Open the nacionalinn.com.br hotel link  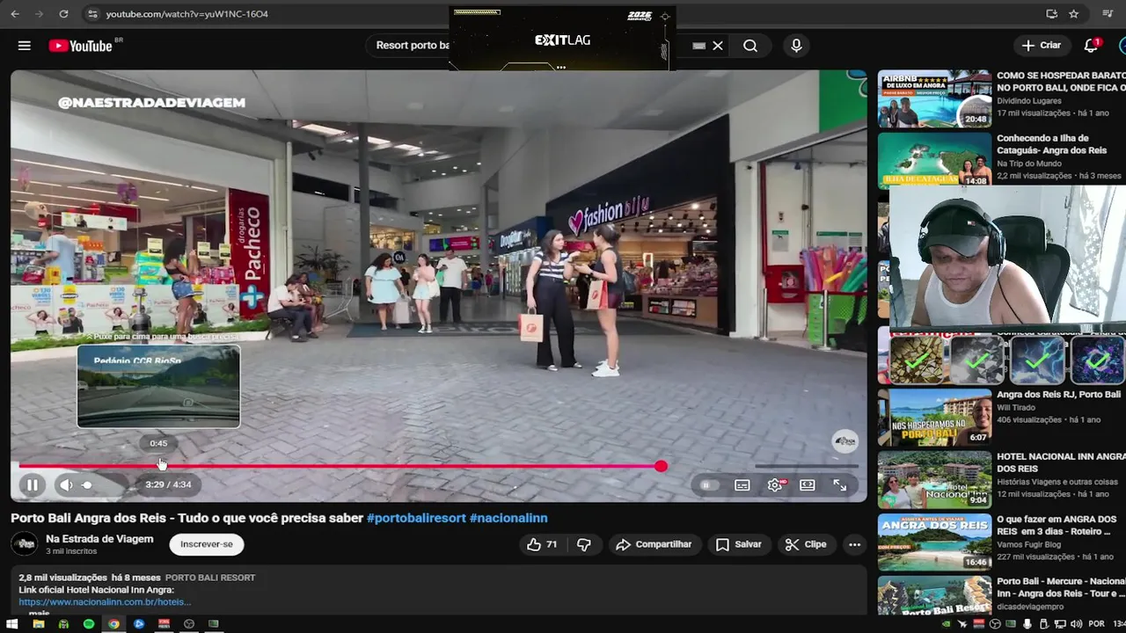coord(105,601)
